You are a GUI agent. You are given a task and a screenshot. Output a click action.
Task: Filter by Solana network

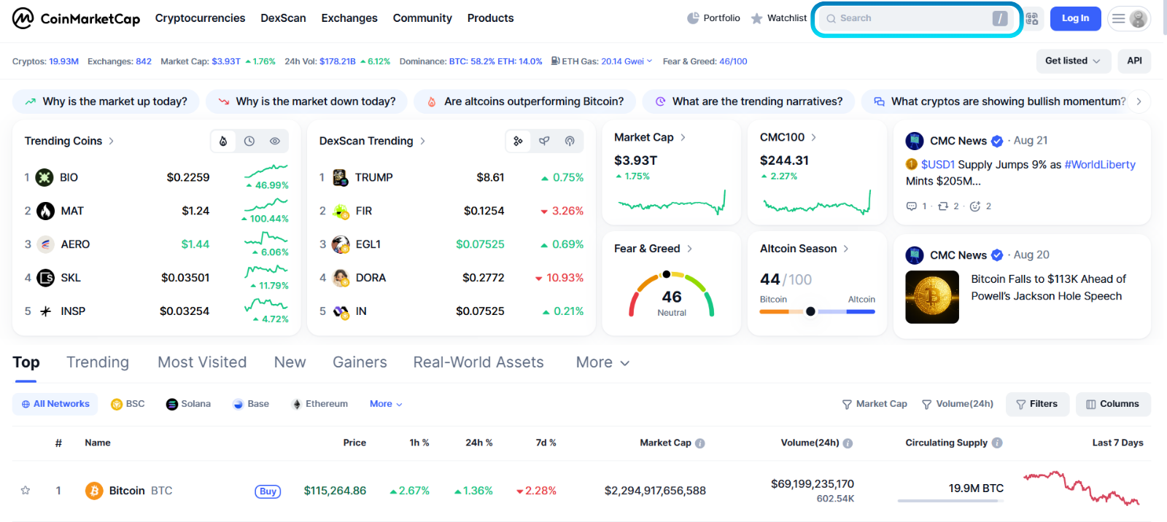pos(188,404)
